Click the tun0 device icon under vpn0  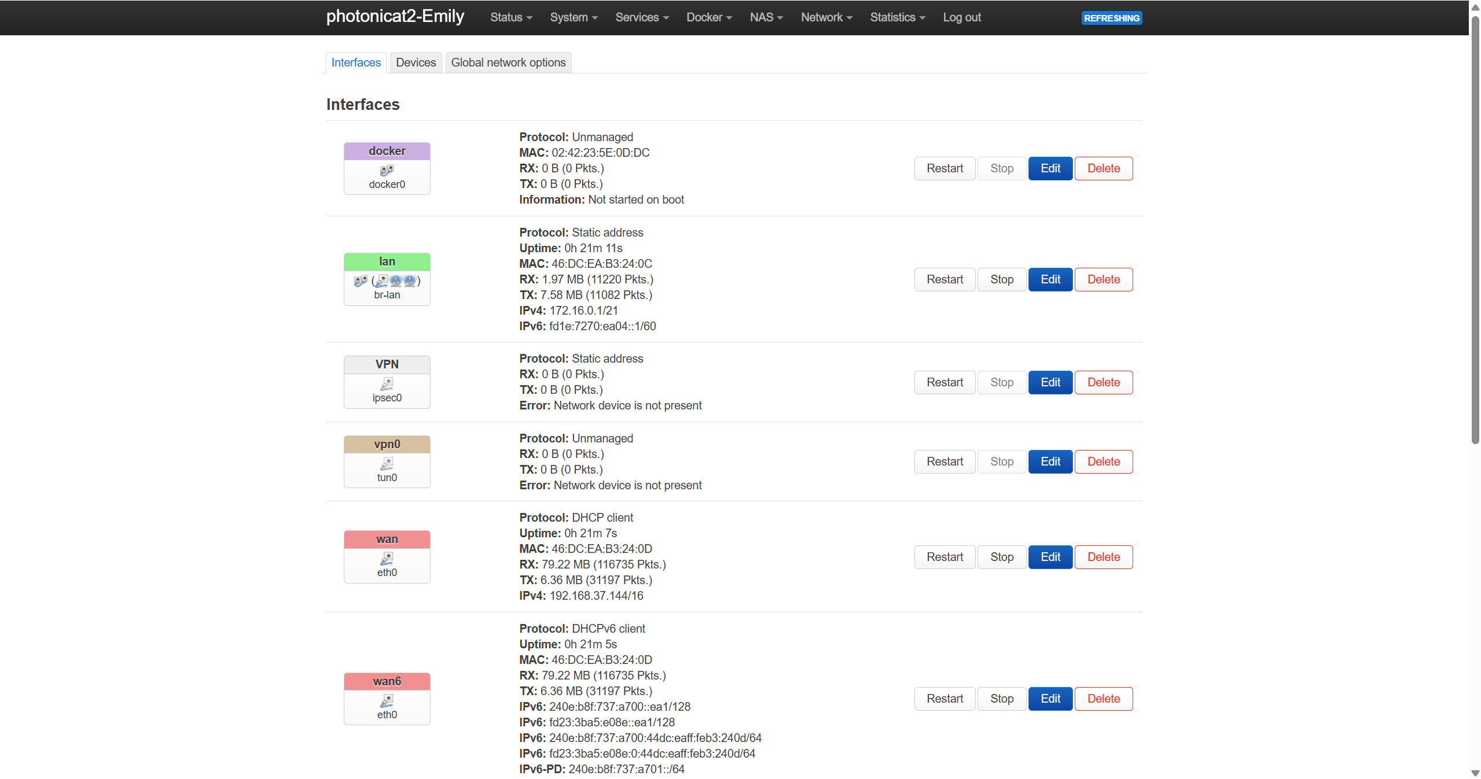(387, 464)
